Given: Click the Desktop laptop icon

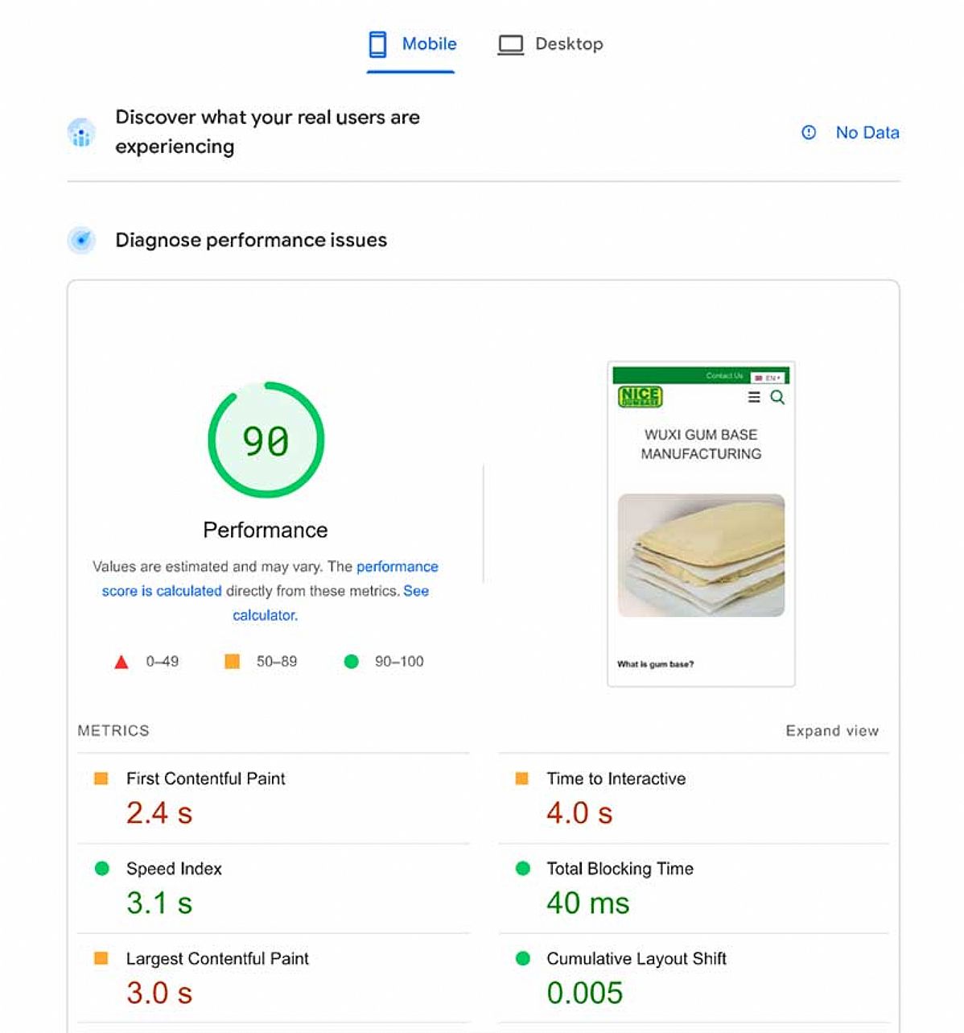Looking at the screenshot, I should pos(510,44).
